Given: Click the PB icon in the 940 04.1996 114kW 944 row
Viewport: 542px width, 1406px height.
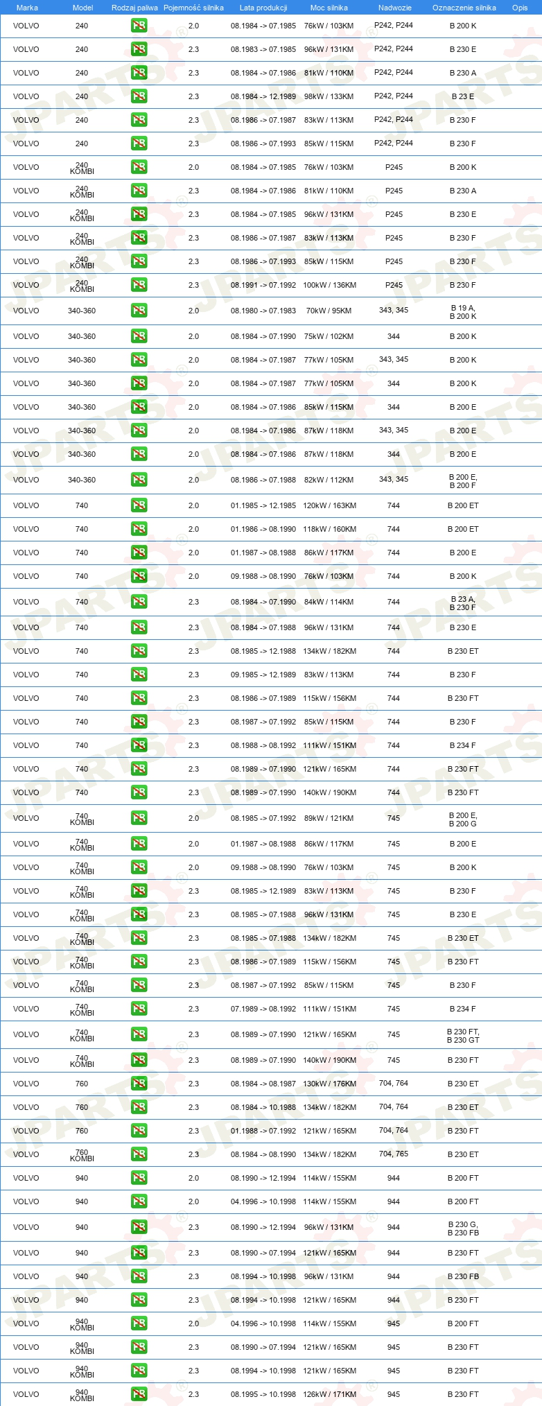Looking at the screenshot, I should point(139,1201).
